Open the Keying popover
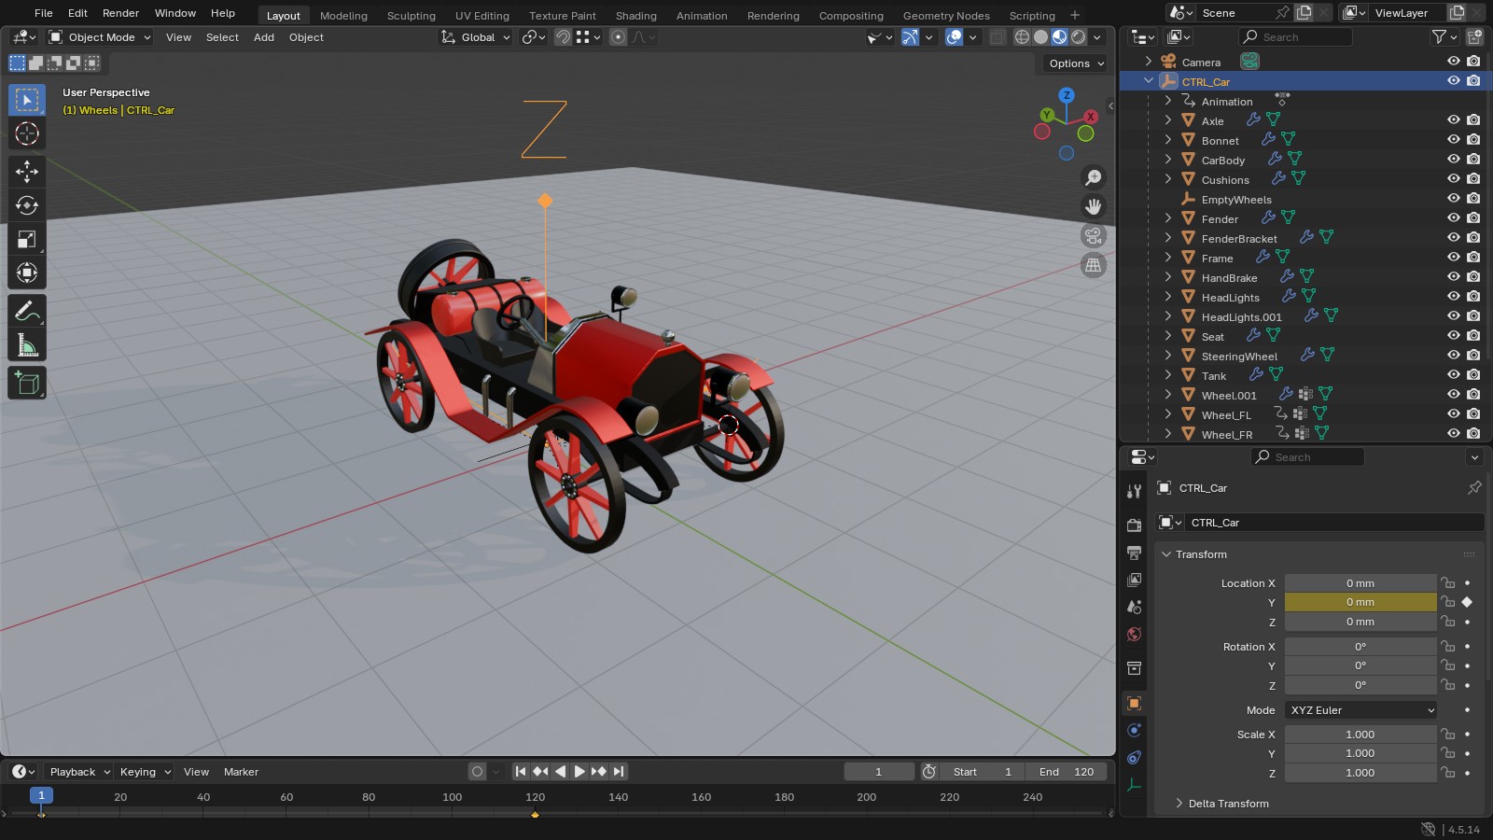 tap(145, 772)
